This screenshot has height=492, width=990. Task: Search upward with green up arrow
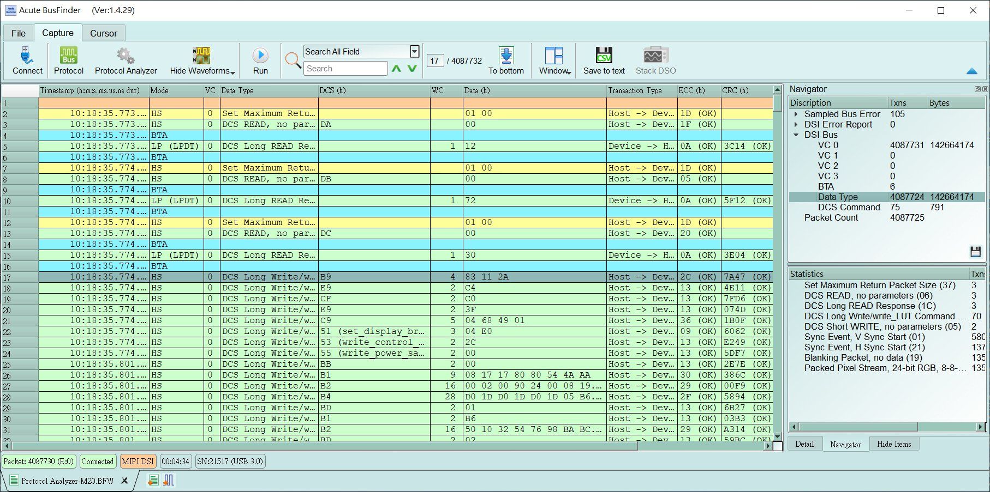click(397, 69)
